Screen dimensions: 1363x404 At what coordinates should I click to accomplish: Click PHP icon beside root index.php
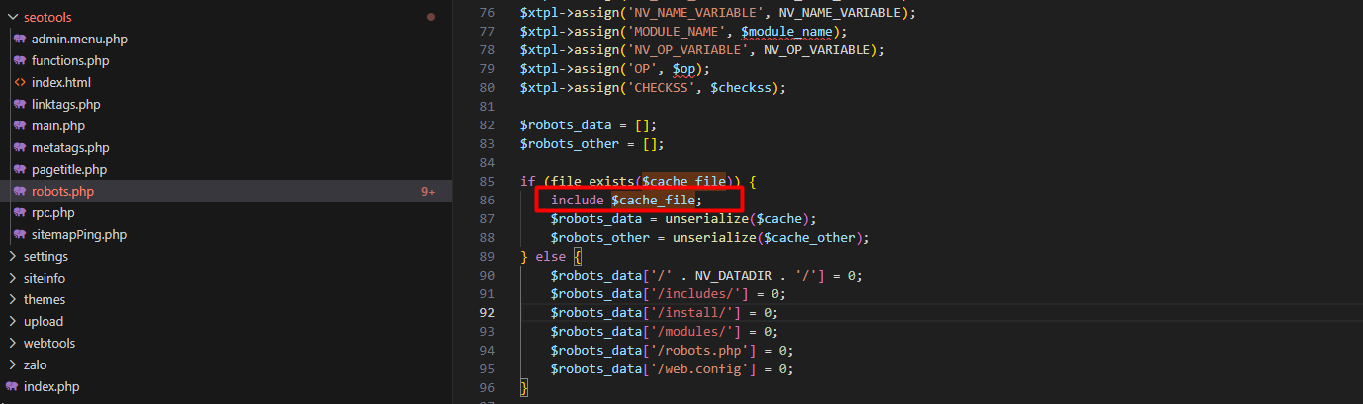12,387
